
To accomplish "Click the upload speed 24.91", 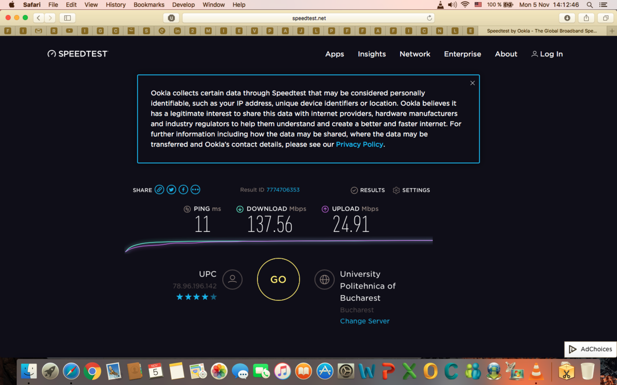I will point(351,224).
